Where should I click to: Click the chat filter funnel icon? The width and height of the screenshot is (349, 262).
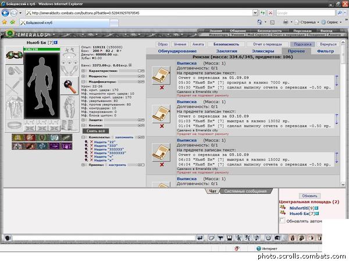point(220,238)
